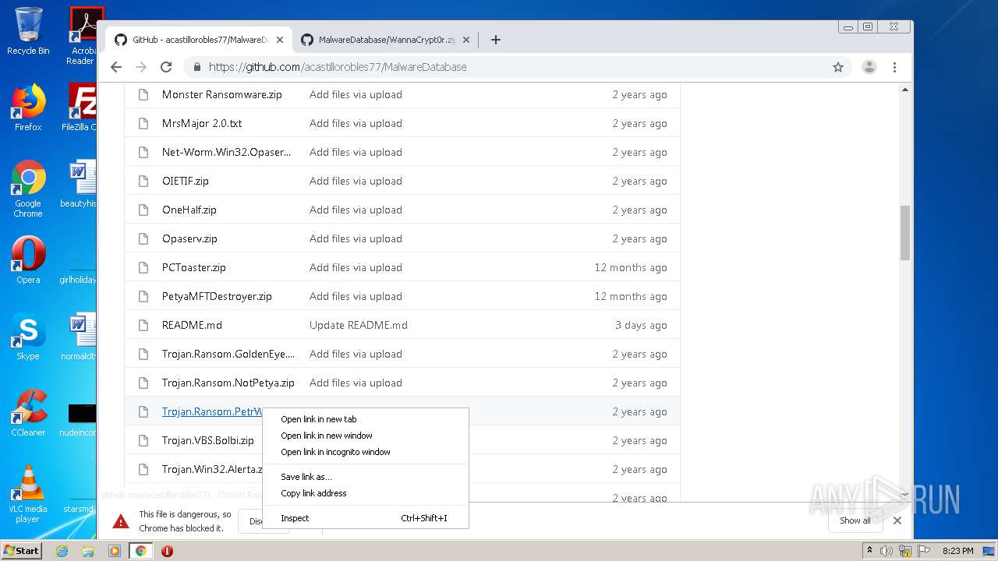Close the downloads bar
This screenshot has height=561, width=998.
(897, 520)
